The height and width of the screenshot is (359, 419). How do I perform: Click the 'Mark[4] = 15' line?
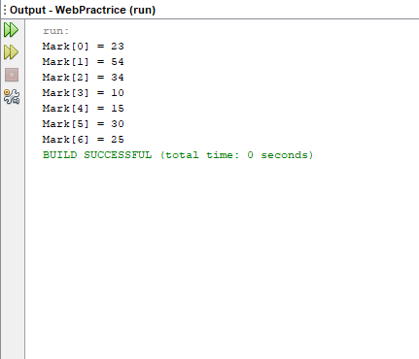tap(84, 109)
